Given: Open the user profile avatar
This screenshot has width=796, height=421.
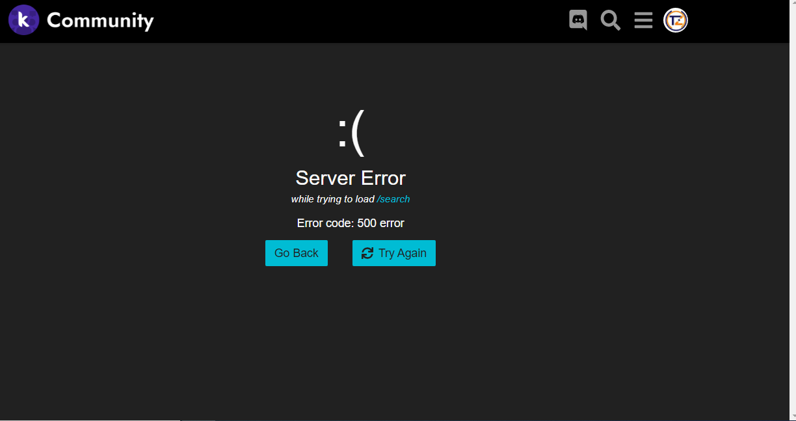Looking at the screenshot, I should [x=676, y=20].
